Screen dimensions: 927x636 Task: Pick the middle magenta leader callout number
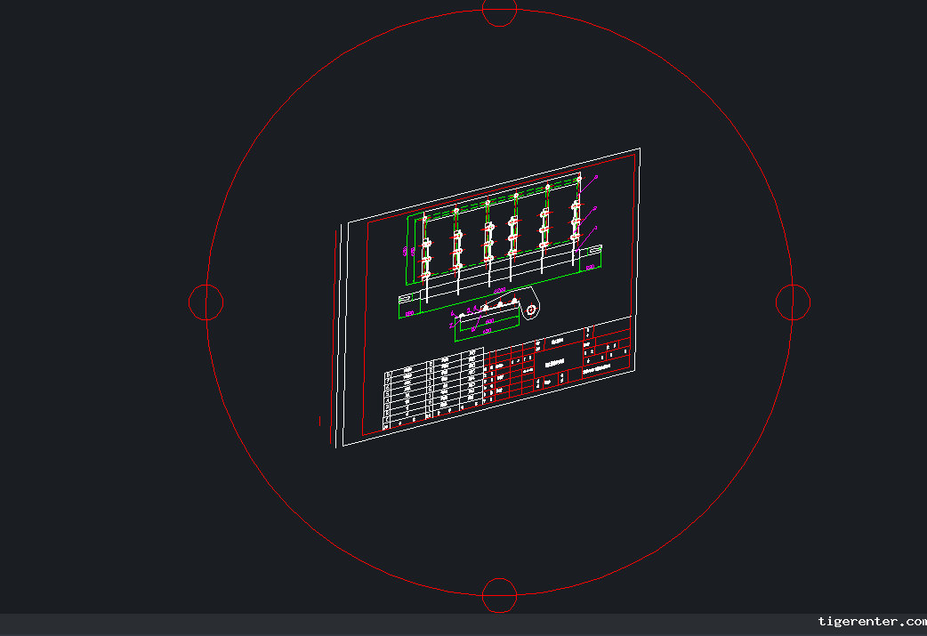595,208
